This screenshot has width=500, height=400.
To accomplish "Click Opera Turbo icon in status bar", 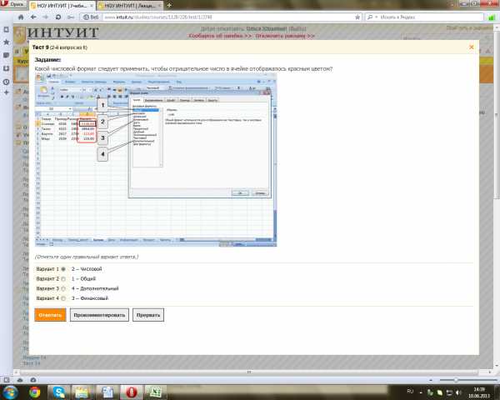I will (x=33, y=380).
